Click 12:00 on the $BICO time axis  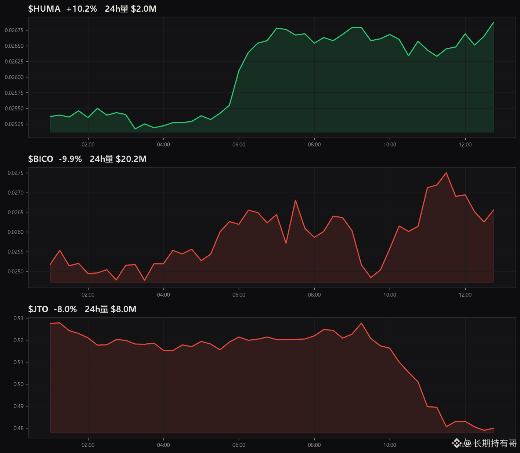465,295
